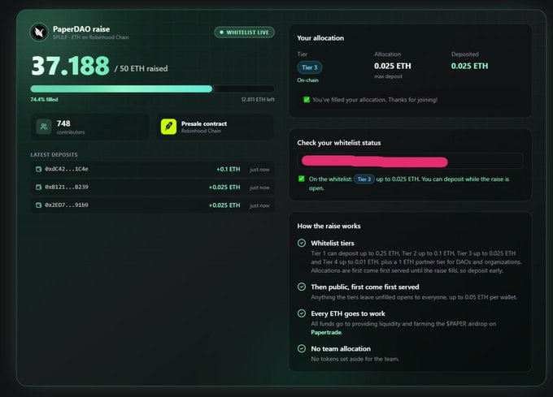Click check icon beside Then public, first come

[x=302, y=287]
